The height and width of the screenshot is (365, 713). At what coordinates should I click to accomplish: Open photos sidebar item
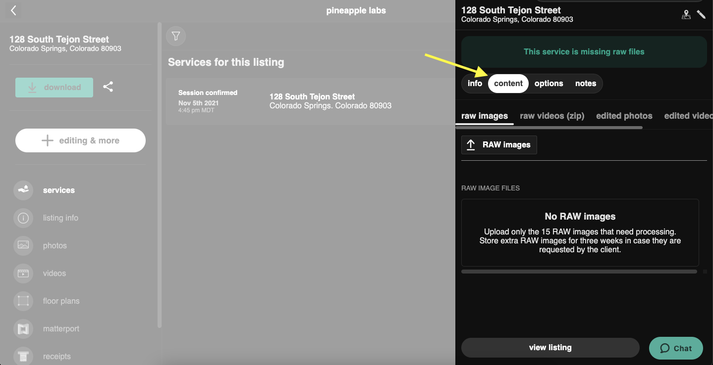click(55, 245)
